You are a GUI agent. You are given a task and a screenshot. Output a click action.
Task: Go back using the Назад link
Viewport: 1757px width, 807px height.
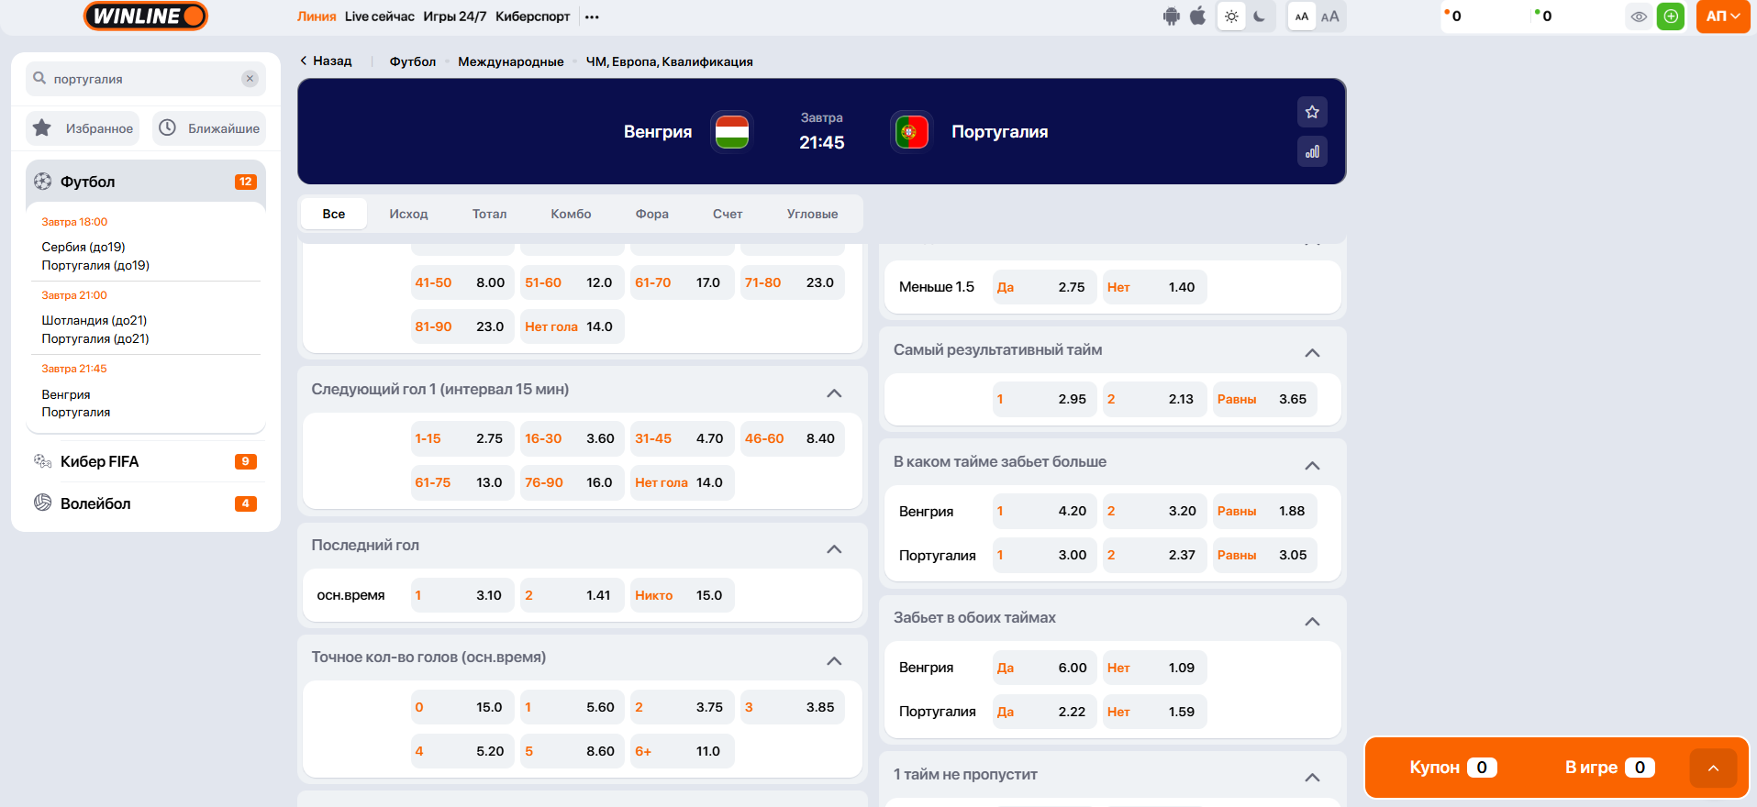point(326,61)
